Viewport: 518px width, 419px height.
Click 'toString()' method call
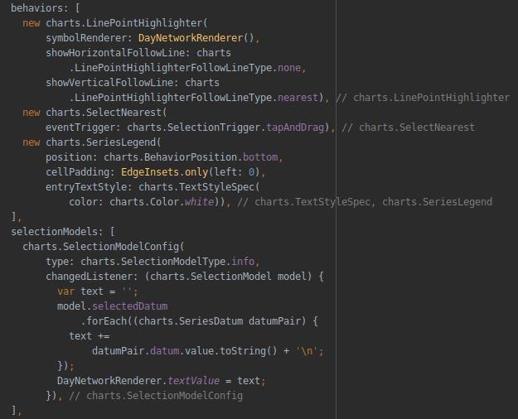click(x=249, y=350)
